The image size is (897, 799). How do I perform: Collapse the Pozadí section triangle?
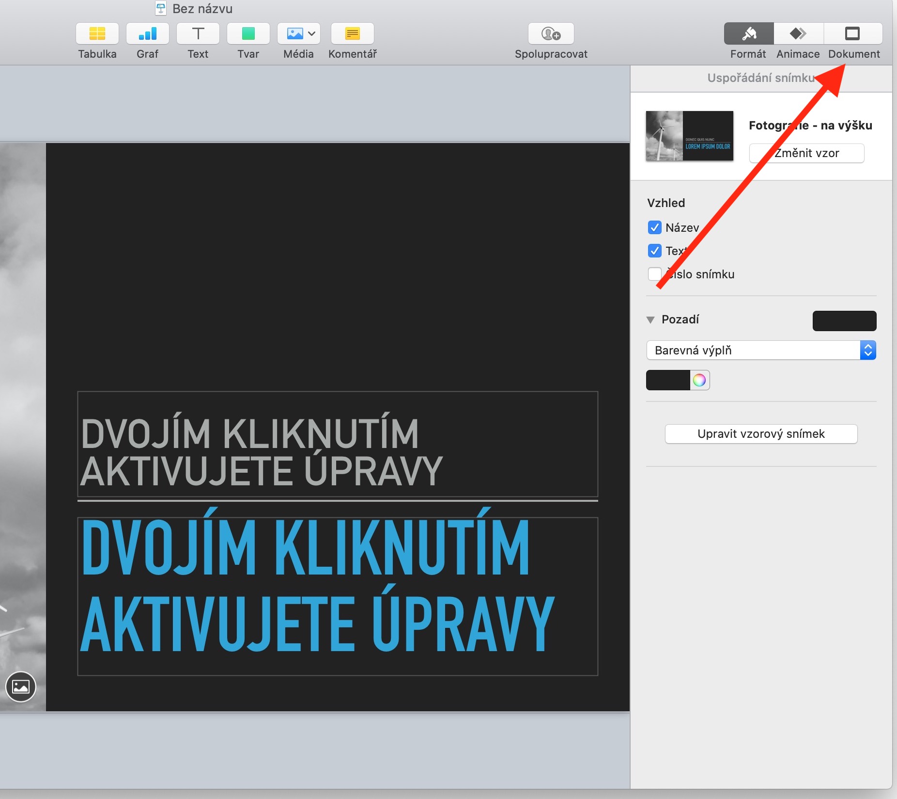tap(650, 320)
